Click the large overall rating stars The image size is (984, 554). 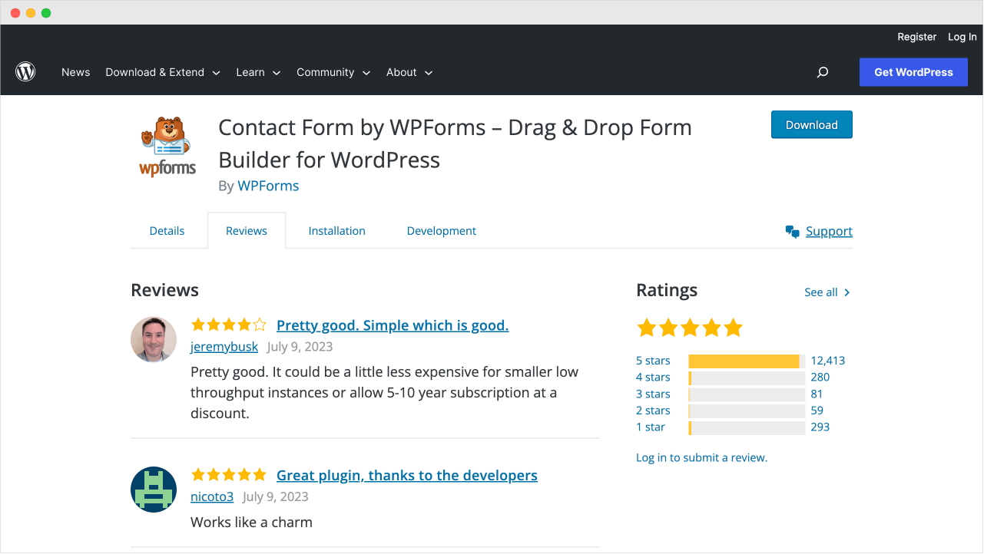coord(690,328)
